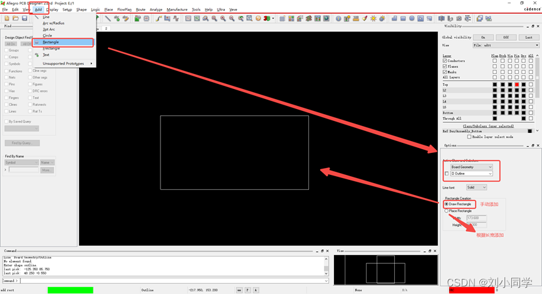Open the Find By Name 'Name' dropdown
This screenshot has height=294, width=542.
47,162
